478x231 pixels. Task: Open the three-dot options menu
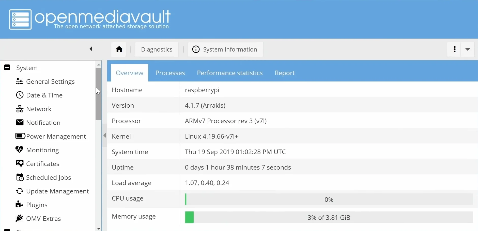[x=454, y=49]
